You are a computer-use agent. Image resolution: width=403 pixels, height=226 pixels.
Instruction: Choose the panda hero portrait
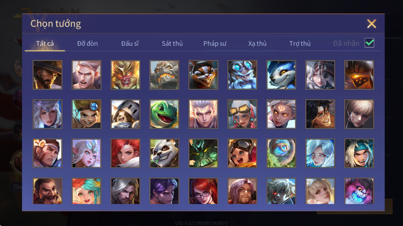[164, 153]
